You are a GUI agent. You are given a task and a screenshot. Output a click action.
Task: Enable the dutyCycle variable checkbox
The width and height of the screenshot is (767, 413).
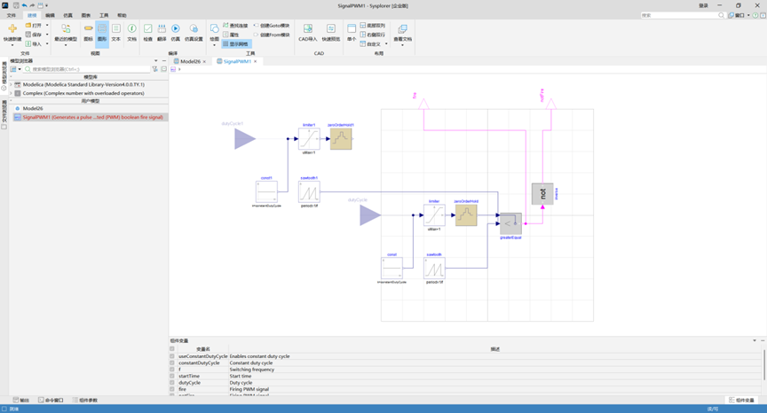[172, 383]
